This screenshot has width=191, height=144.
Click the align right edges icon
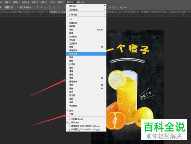[x=58, y=7]
